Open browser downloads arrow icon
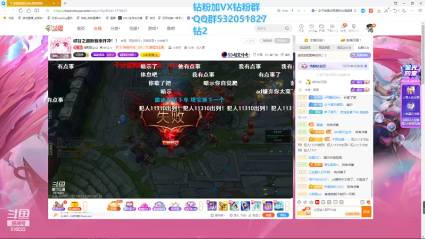This screenshot has height=239, width=425. pyautogui.click(x=379, y=11)
